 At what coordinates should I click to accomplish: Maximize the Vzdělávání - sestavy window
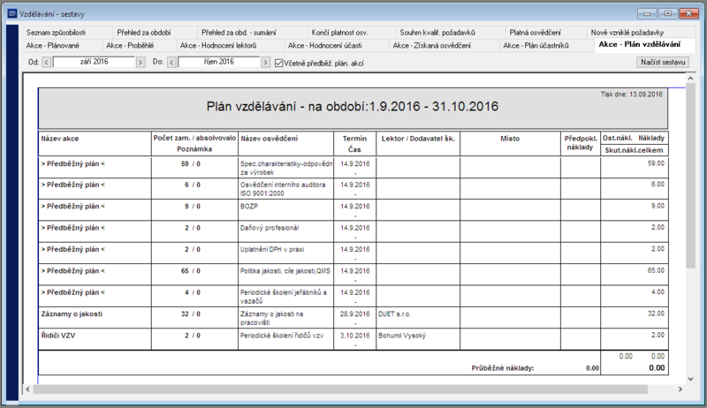pyautogui.click(x=668, y=14)
